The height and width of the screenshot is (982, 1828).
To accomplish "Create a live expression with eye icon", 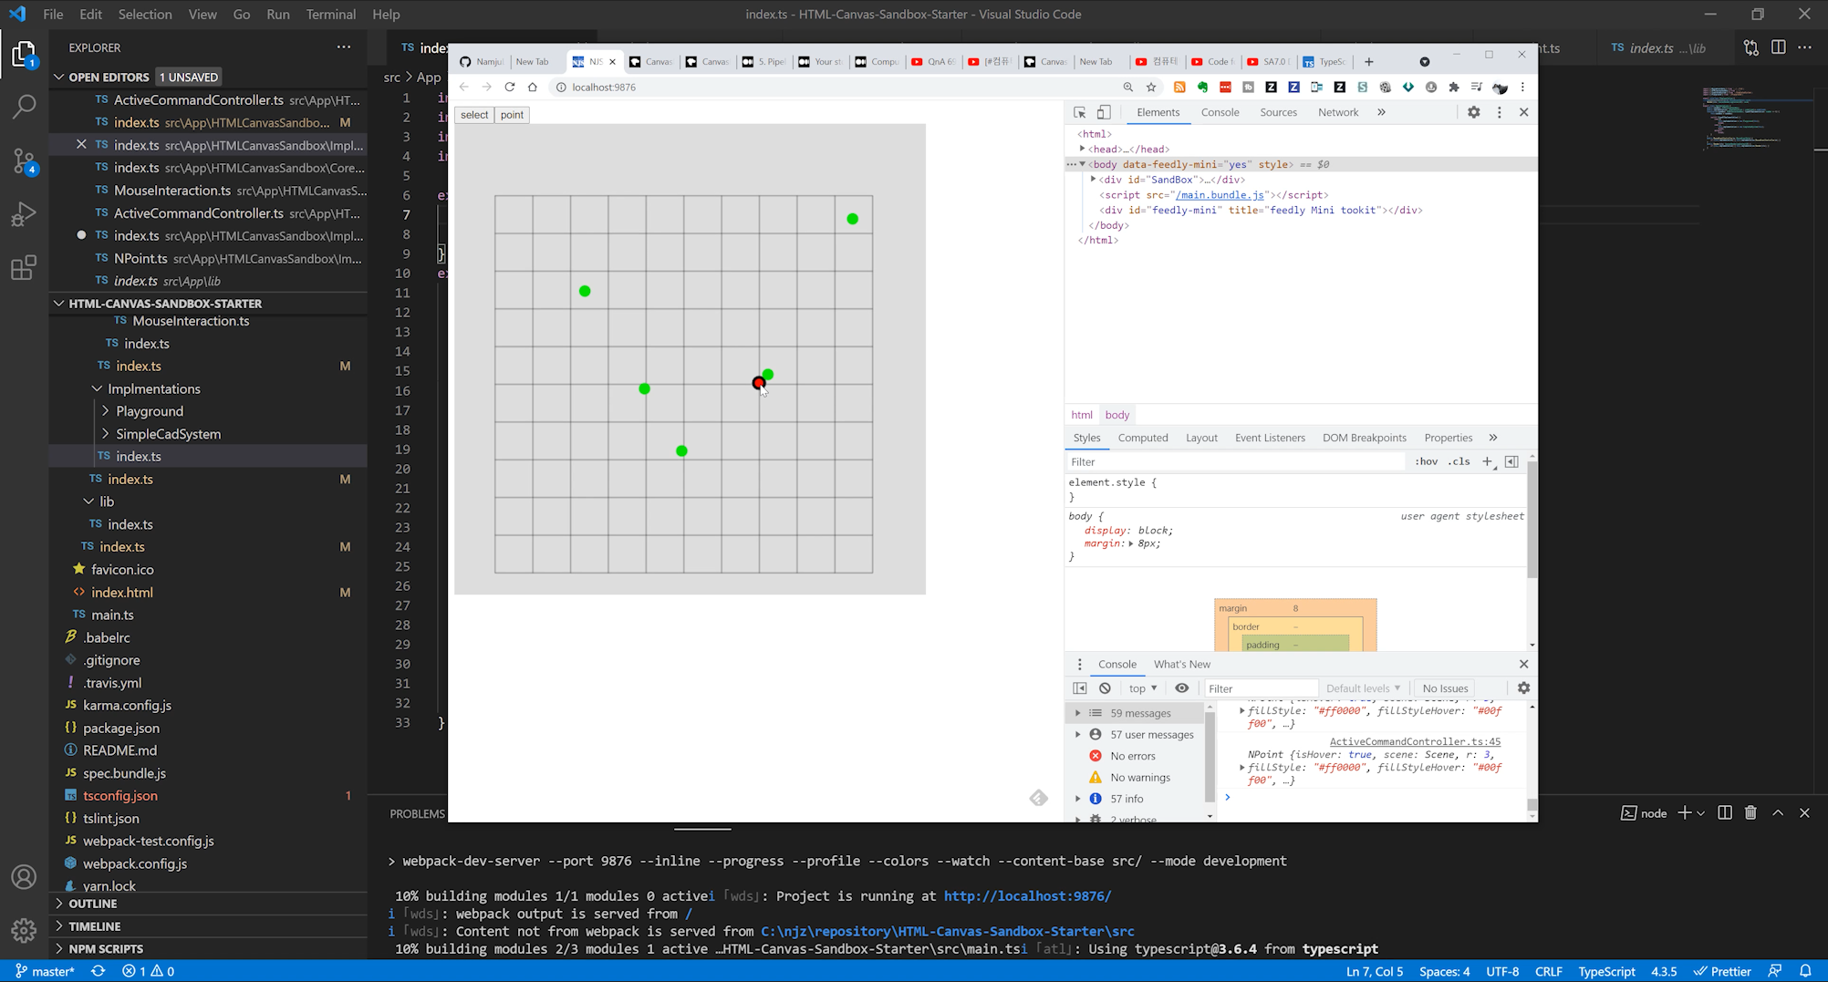I will pyautogui.click(x=1182, y=688).
